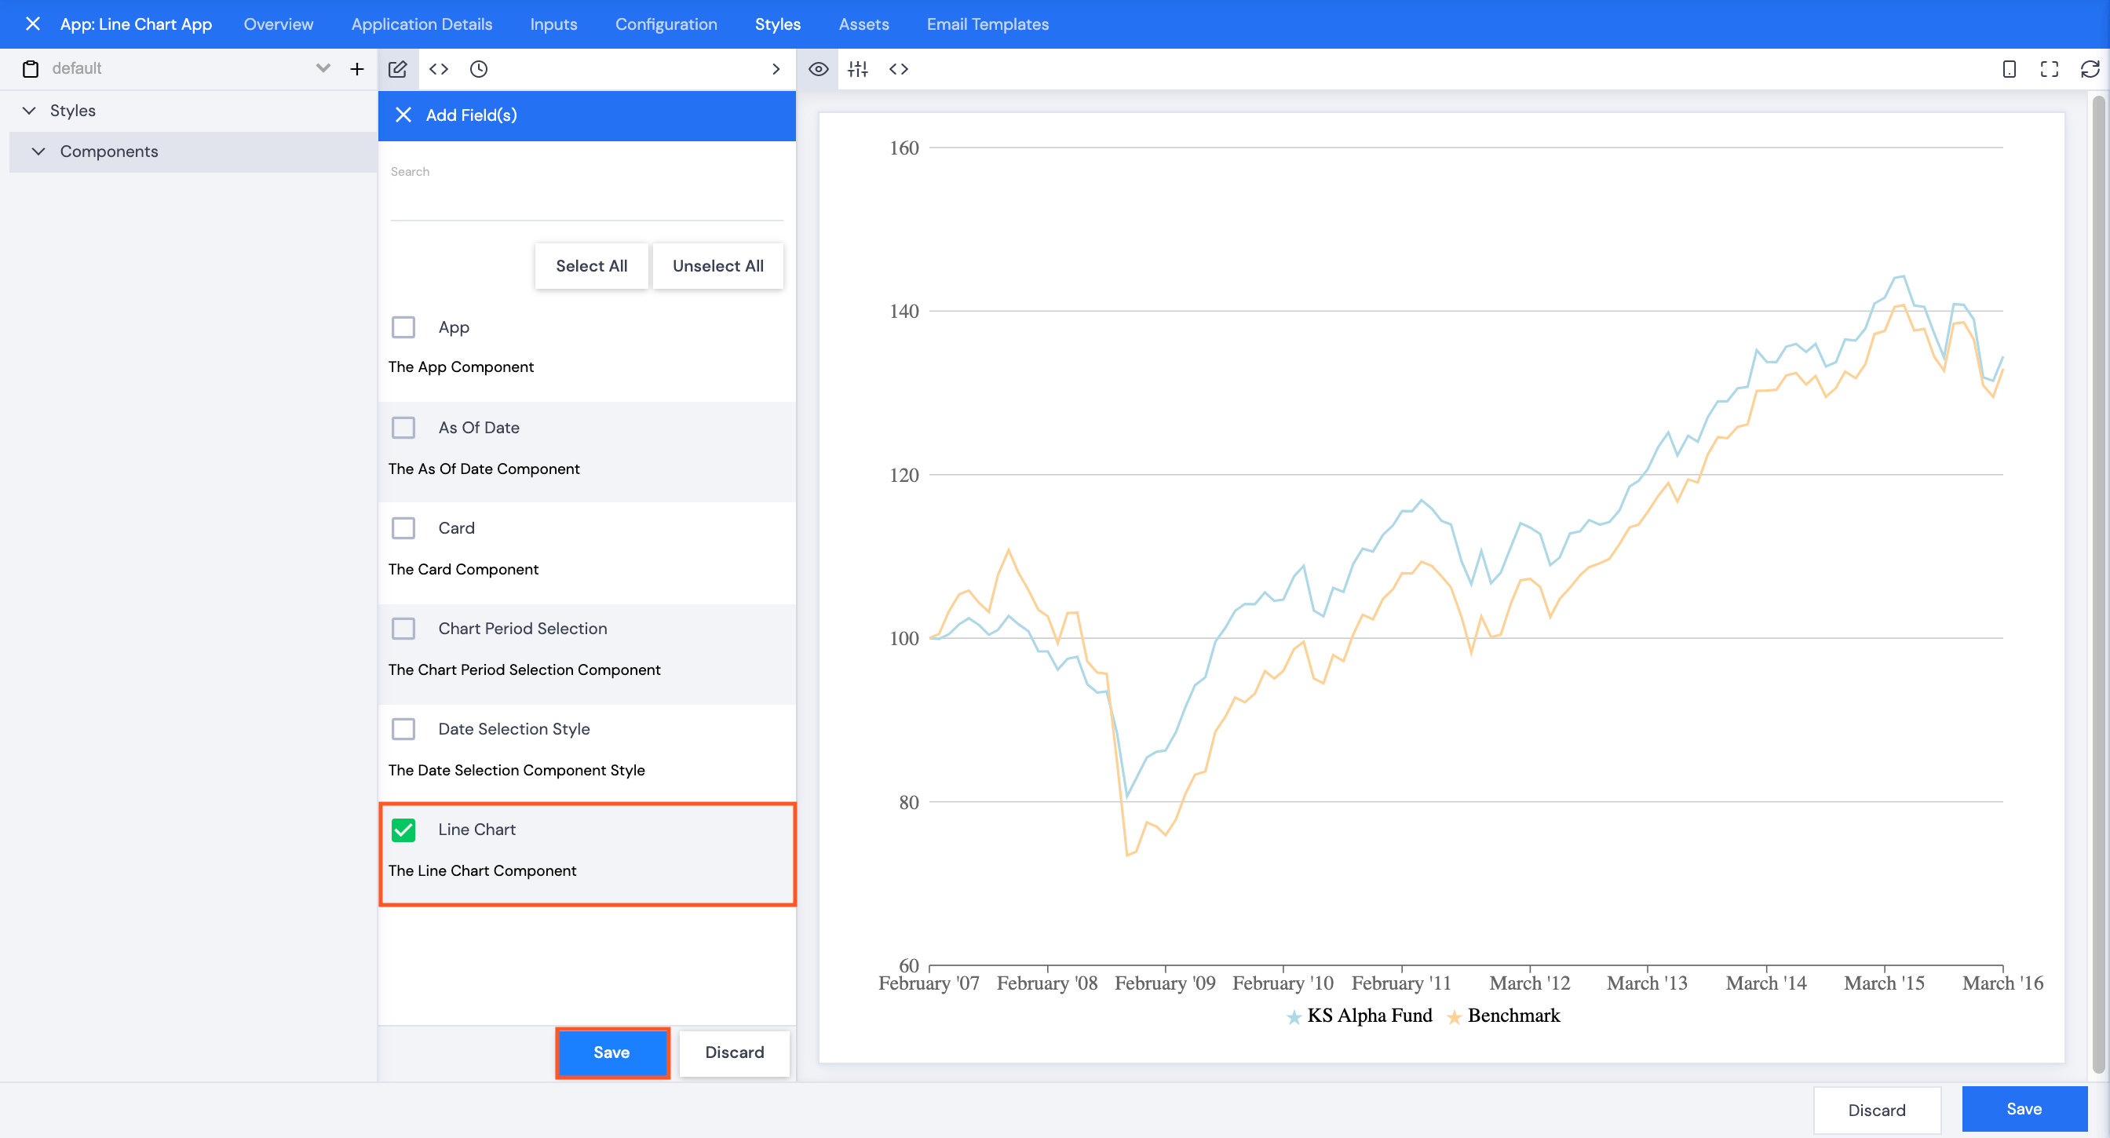Open the settings sliders icon above the chart
Screen dimensions: 2110x1138
[x=859, y=69]
